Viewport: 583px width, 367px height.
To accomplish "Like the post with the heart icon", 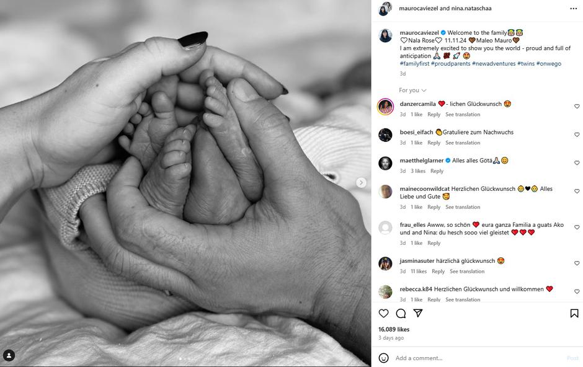I will [383, 314].
